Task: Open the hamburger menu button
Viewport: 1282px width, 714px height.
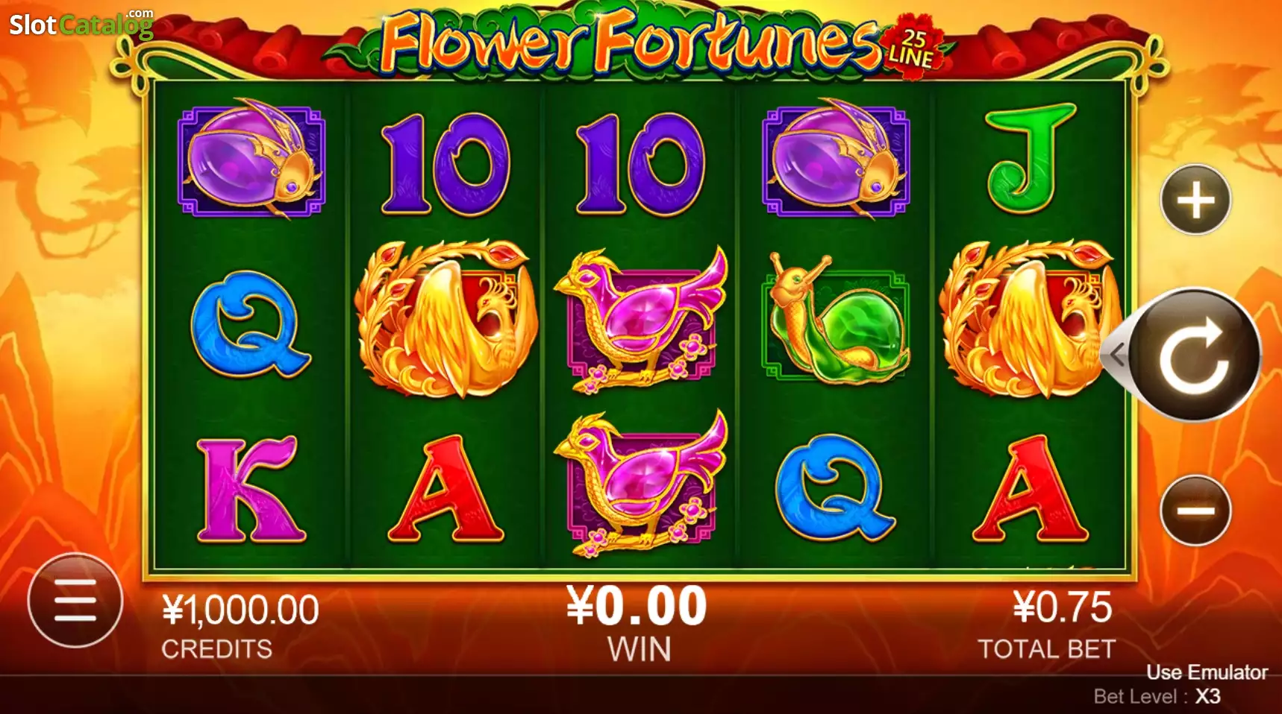Action: coord(75,600)
